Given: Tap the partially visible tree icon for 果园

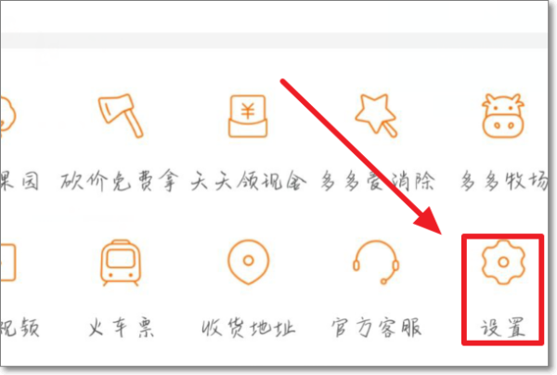Looking at the screenshot, I should coord(7,116).
